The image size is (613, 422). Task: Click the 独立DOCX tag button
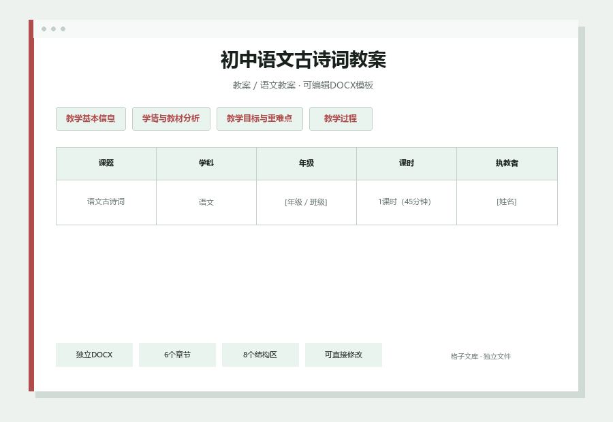[x=94, y=355]
